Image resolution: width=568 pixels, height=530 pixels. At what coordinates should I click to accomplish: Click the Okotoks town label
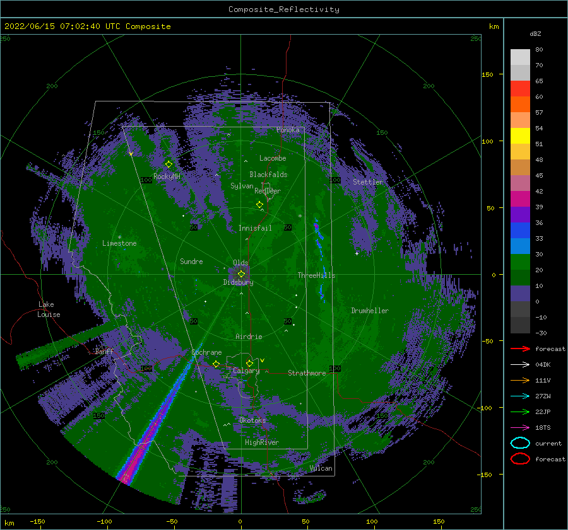click(x=252, y=420)
